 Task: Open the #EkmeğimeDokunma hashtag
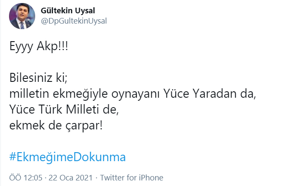click(67, 157)
